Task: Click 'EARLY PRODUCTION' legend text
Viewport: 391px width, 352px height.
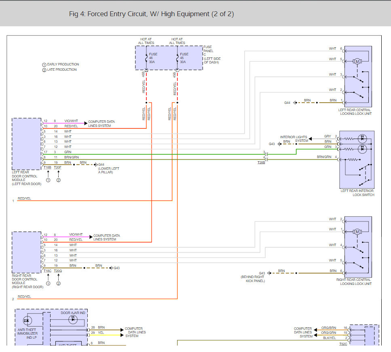Action: click(63, 64)
